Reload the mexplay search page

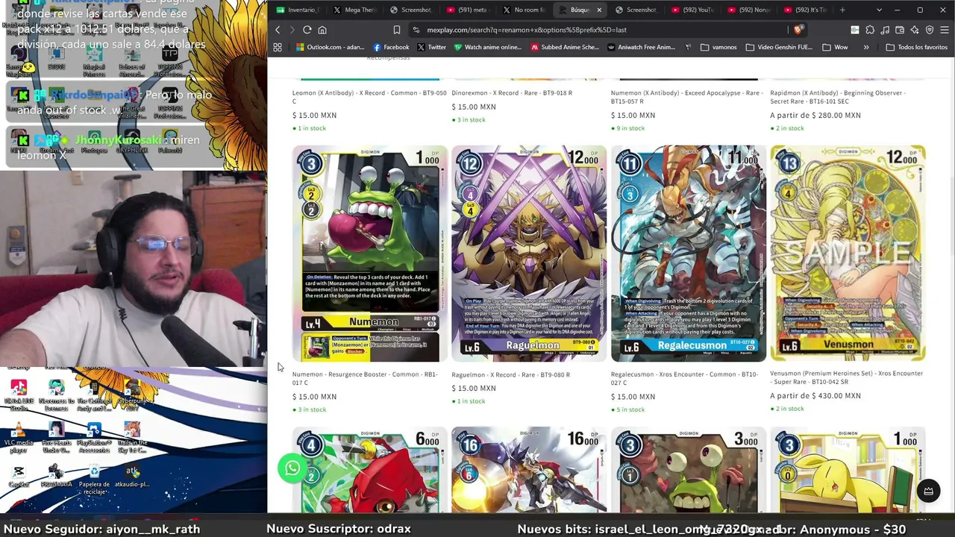click(x=307, y=30)
